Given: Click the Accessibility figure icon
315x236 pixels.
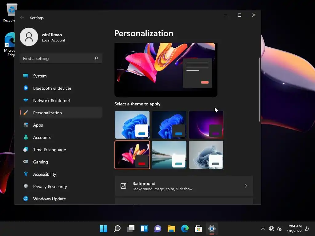Looking at the screenshot, I should 26,174.
